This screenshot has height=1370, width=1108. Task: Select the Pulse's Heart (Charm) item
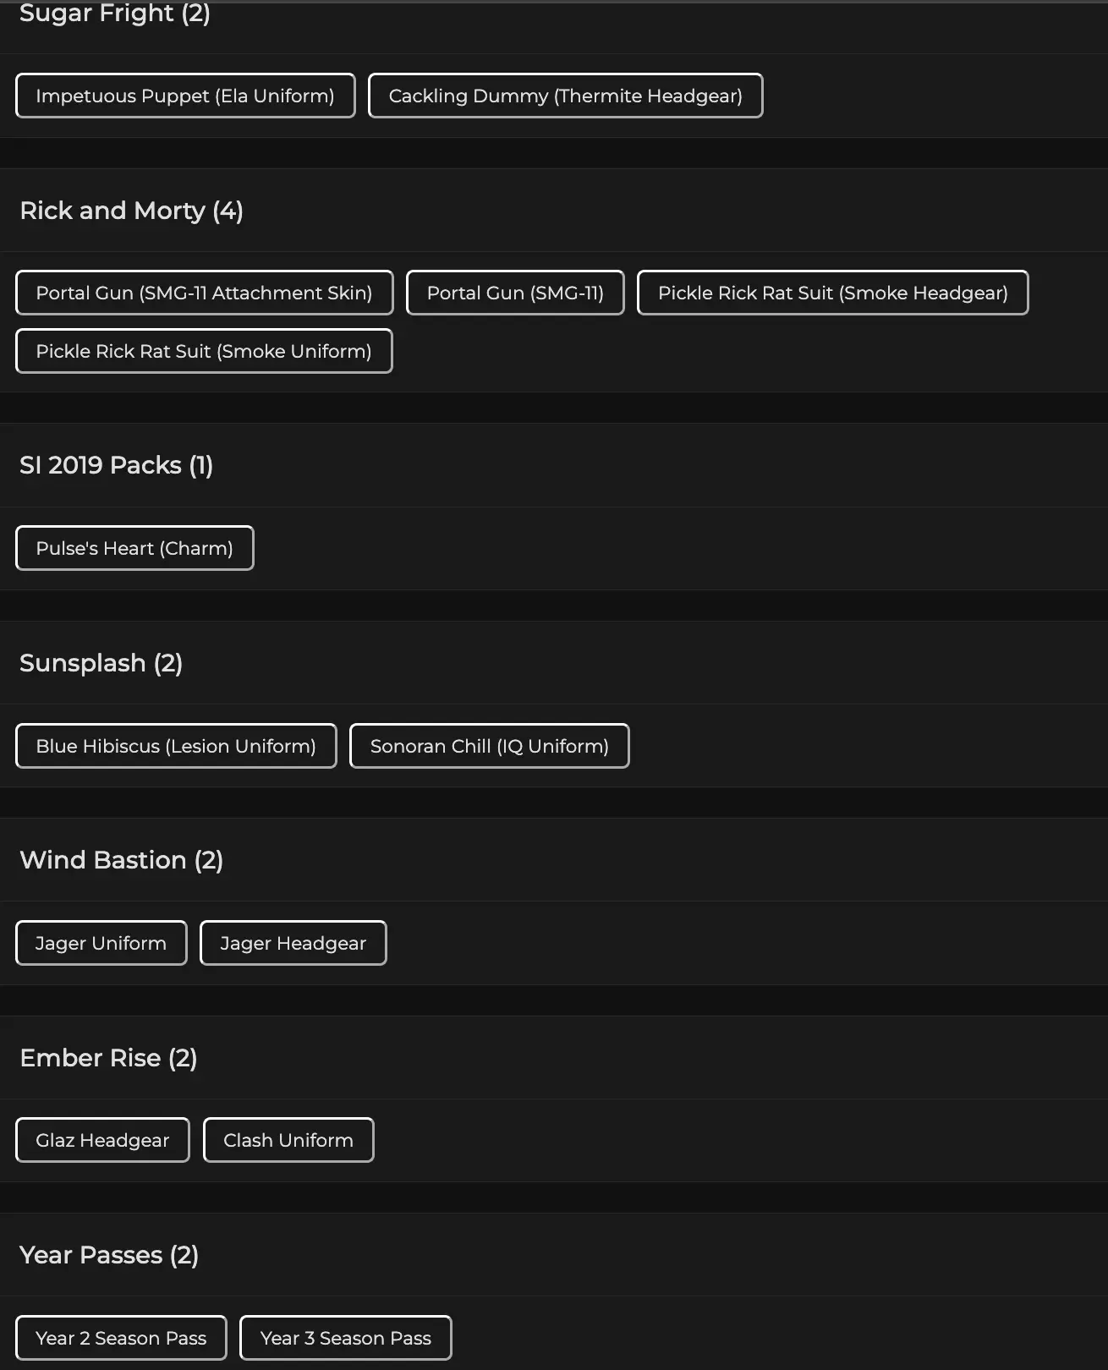(134, 548)
